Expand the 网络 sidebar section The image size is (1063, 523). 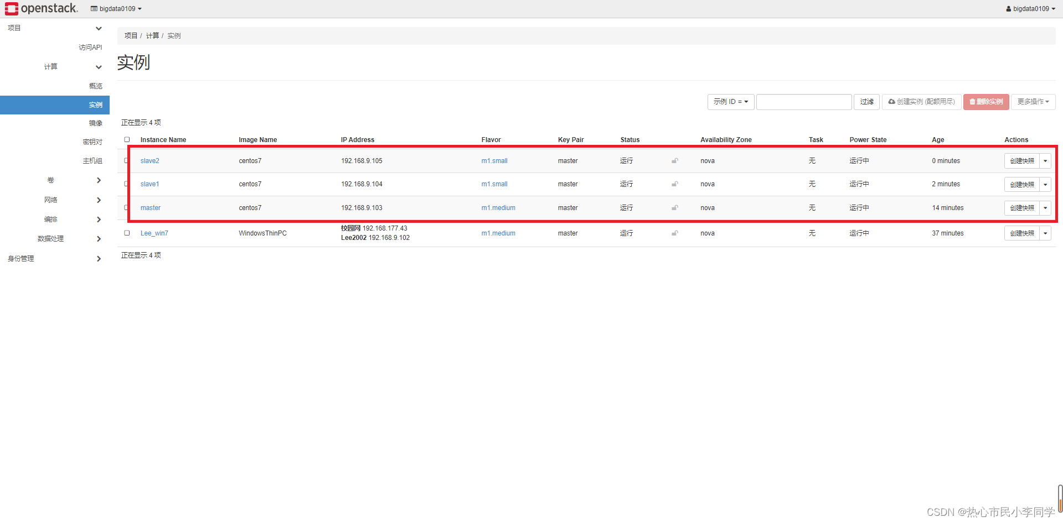coord(55,200)
